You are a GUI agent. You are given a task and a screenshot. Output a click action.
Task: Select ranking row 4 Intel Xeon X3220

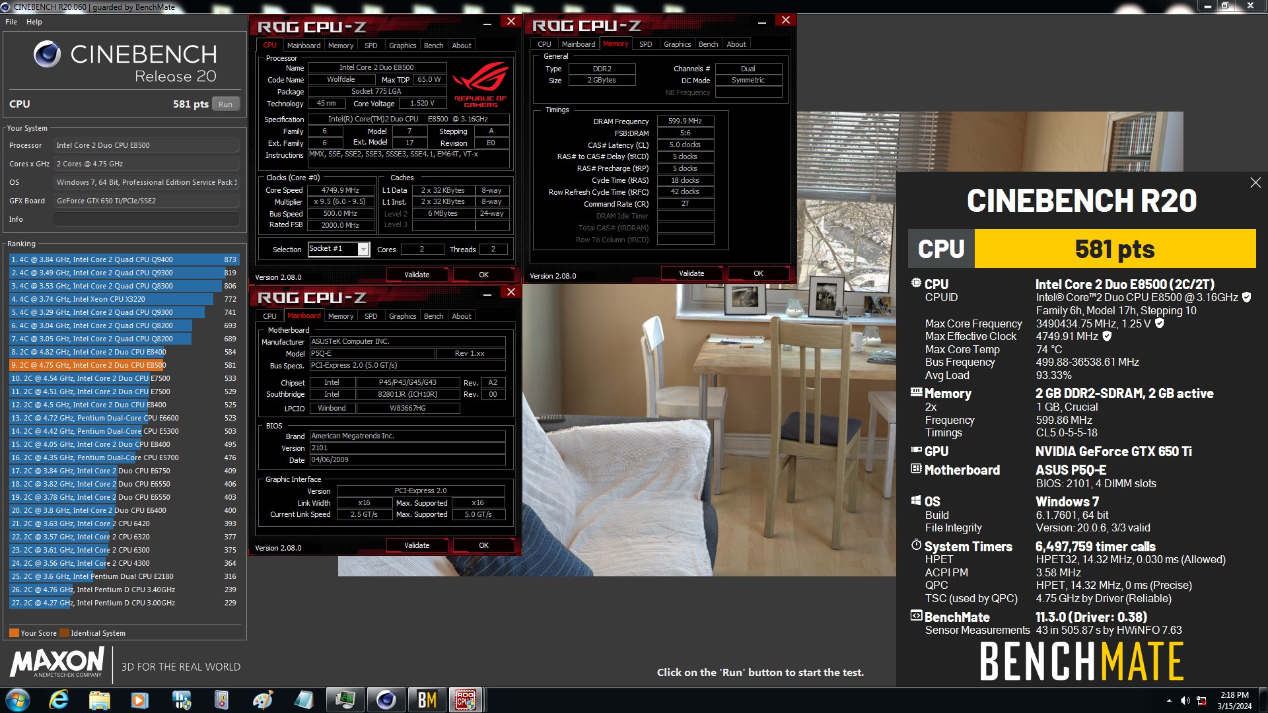tap(124, 299)
